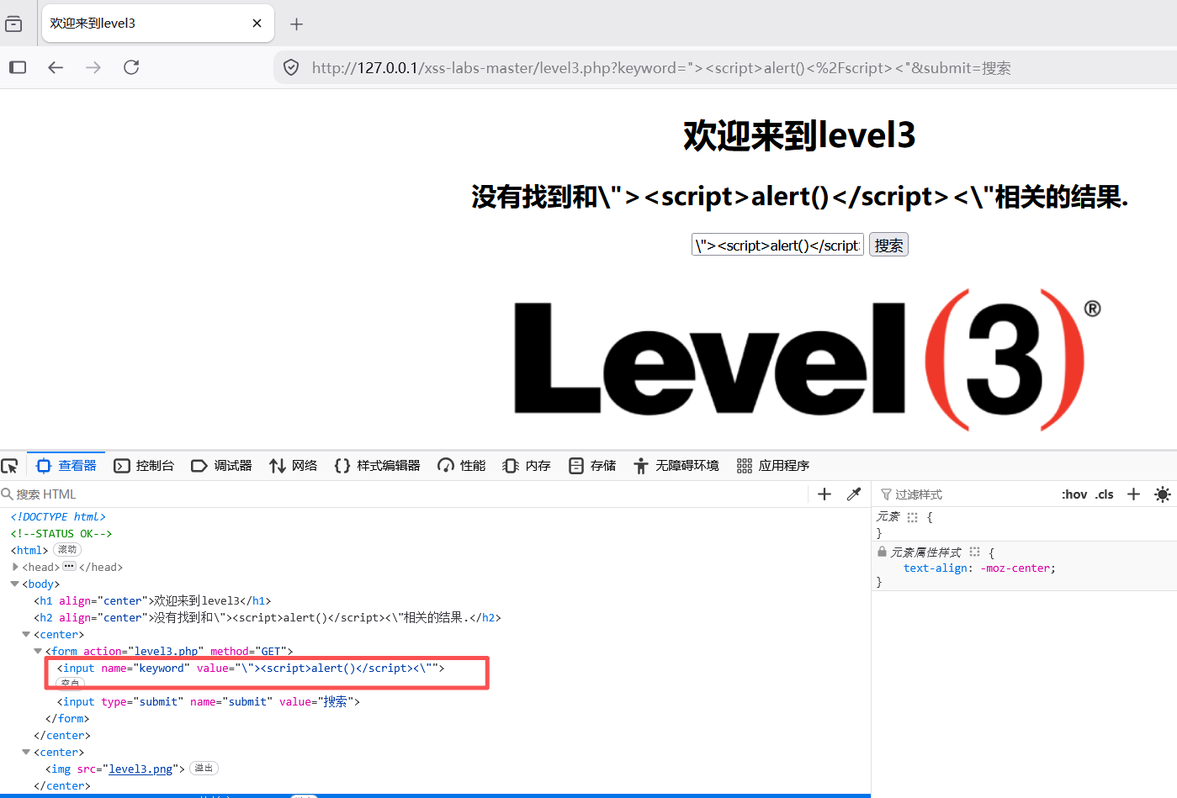1177x798 pixels.
Task: Toggle the browser sidebar icon
Action: [x=18, y=67]
